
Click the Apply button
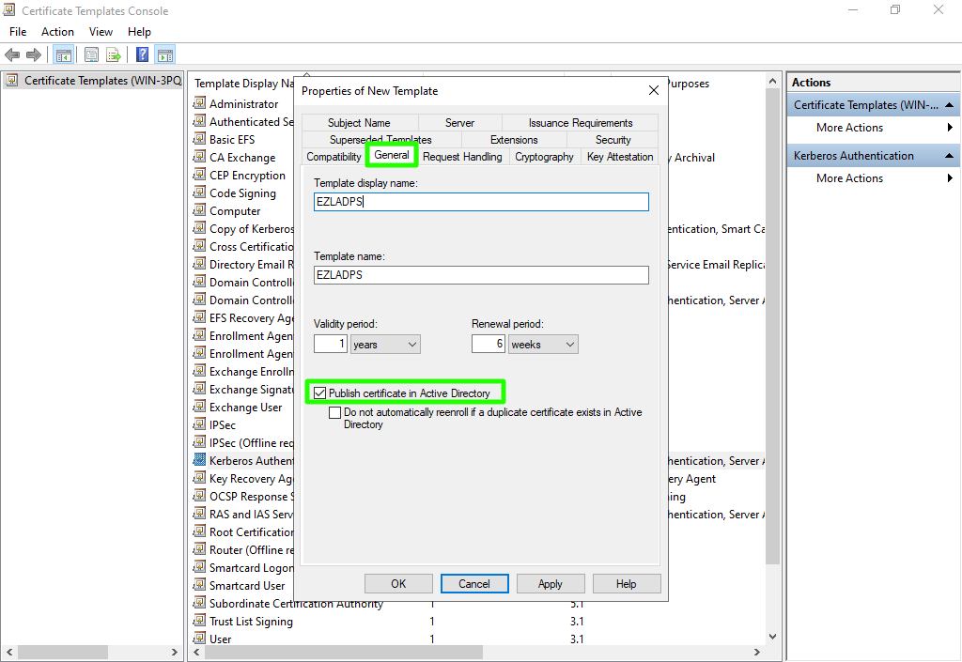point(551,583)
